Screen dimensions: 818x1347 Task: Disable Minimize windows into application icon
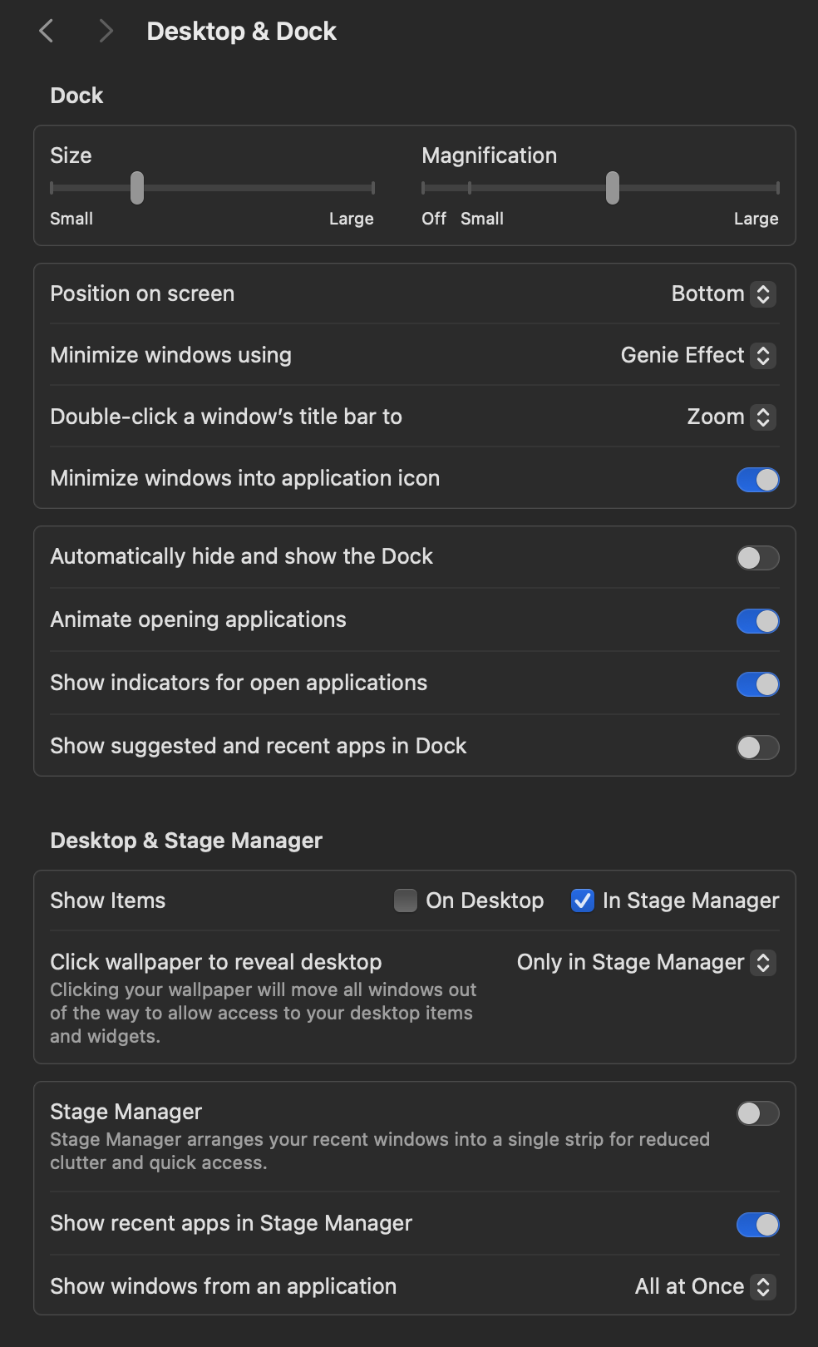(757, 480)
